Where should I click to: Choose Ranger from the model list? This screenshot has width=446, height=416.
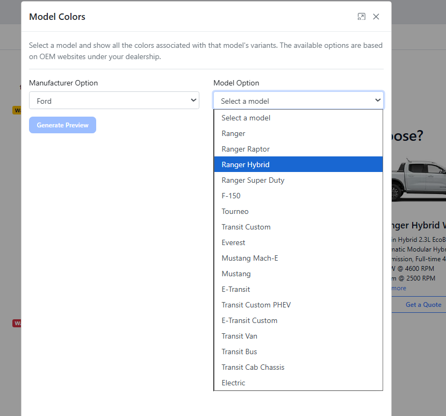pyautogui.click(x=233, y=133)
